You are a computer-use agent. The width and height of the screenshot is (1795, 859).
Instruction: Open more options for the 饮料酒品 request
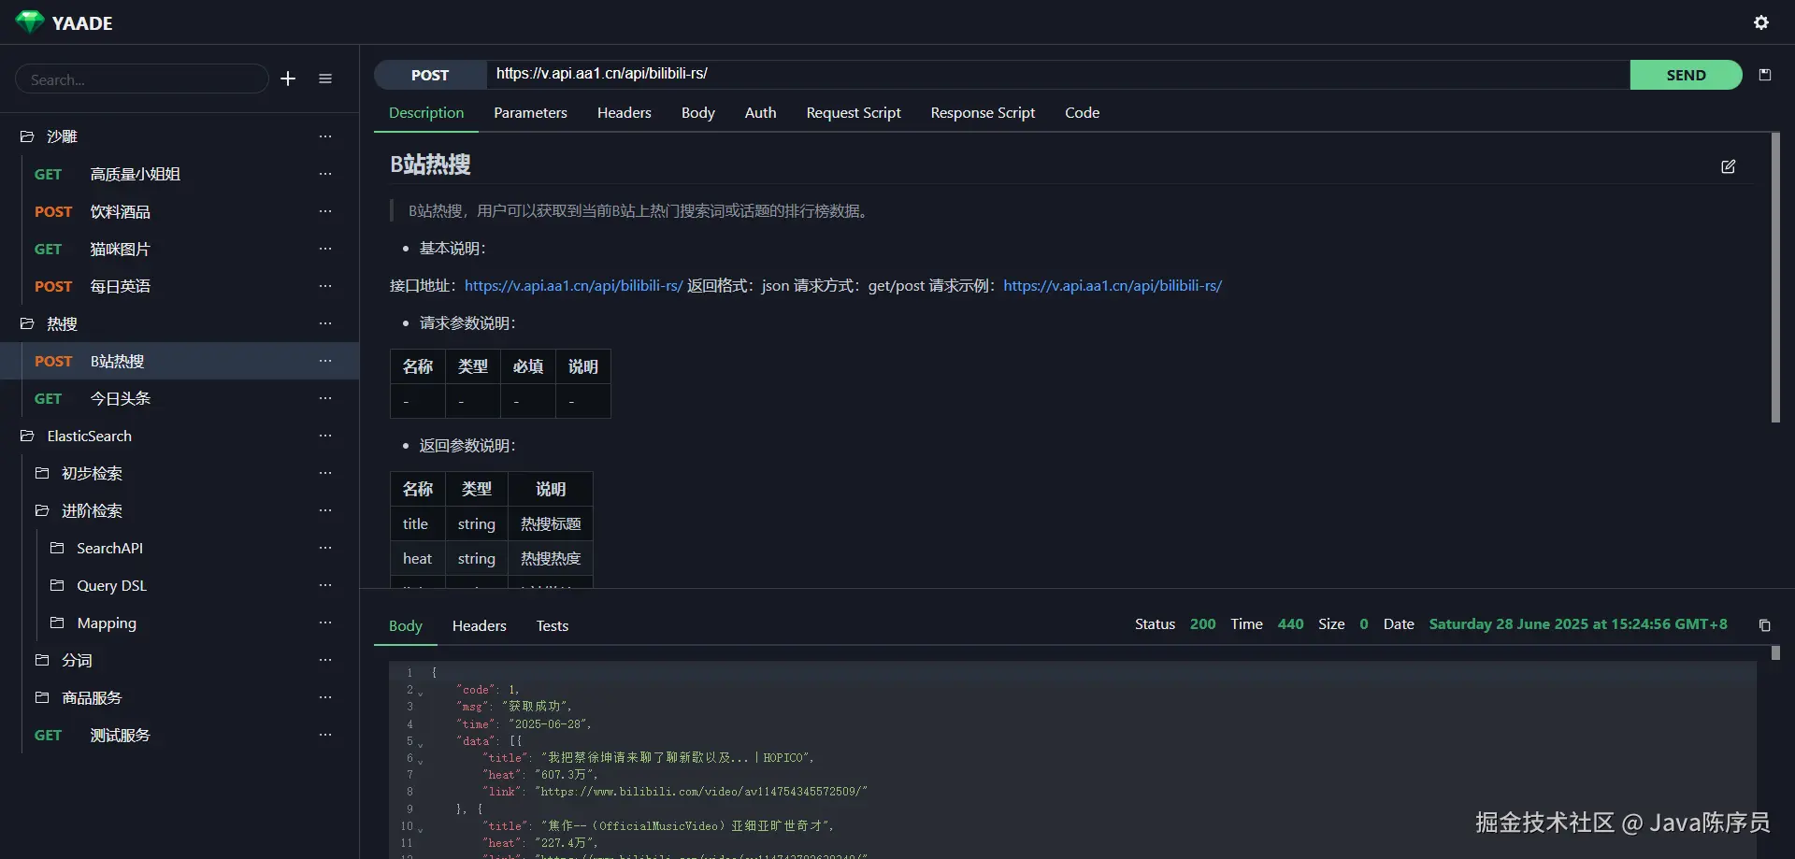(x=325, y=211)
